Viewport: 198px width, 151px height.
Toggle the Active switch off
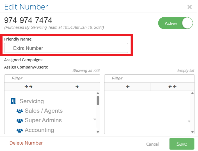pos(176,23)
